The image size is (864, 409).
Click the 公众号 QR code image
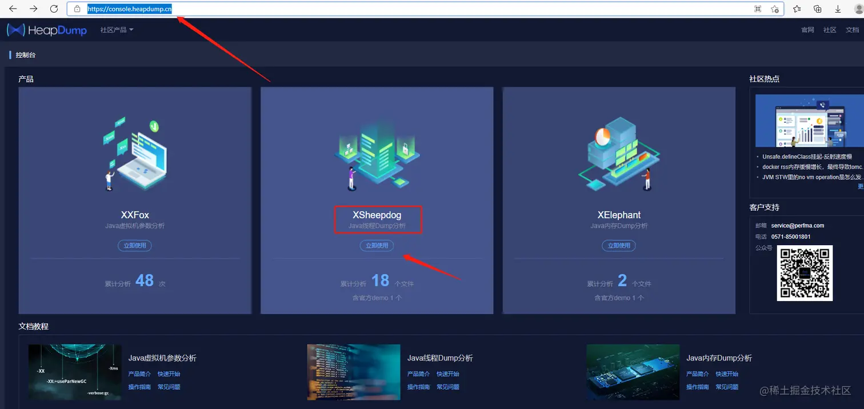805,274
